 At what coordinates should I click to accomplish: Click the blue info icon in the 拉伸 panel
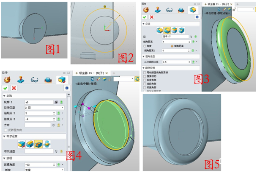point(66,88)
